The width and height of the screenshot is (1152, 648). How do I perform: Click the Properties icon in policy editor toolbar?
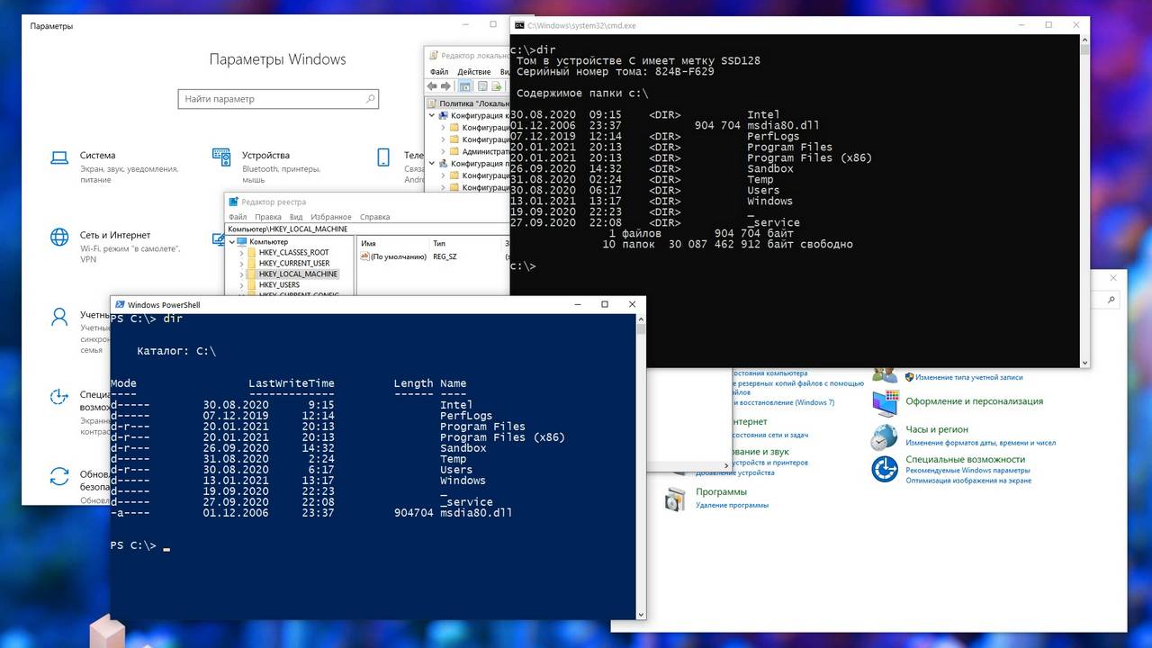pyautogui.click(x=482, y=86)
